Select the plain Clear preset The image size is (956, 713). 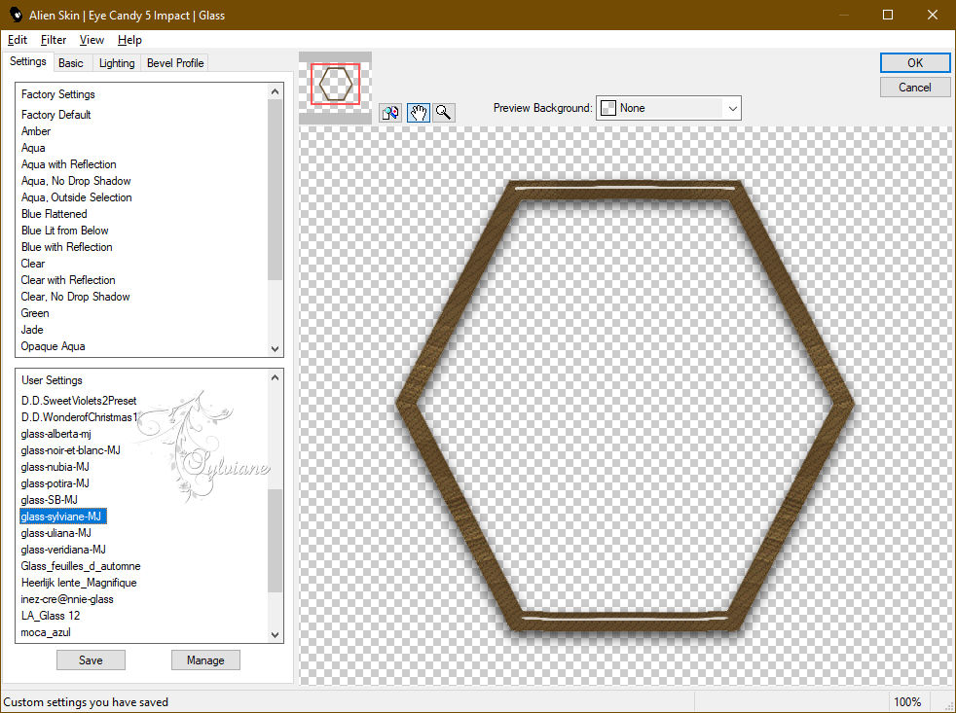pos(33,264)
